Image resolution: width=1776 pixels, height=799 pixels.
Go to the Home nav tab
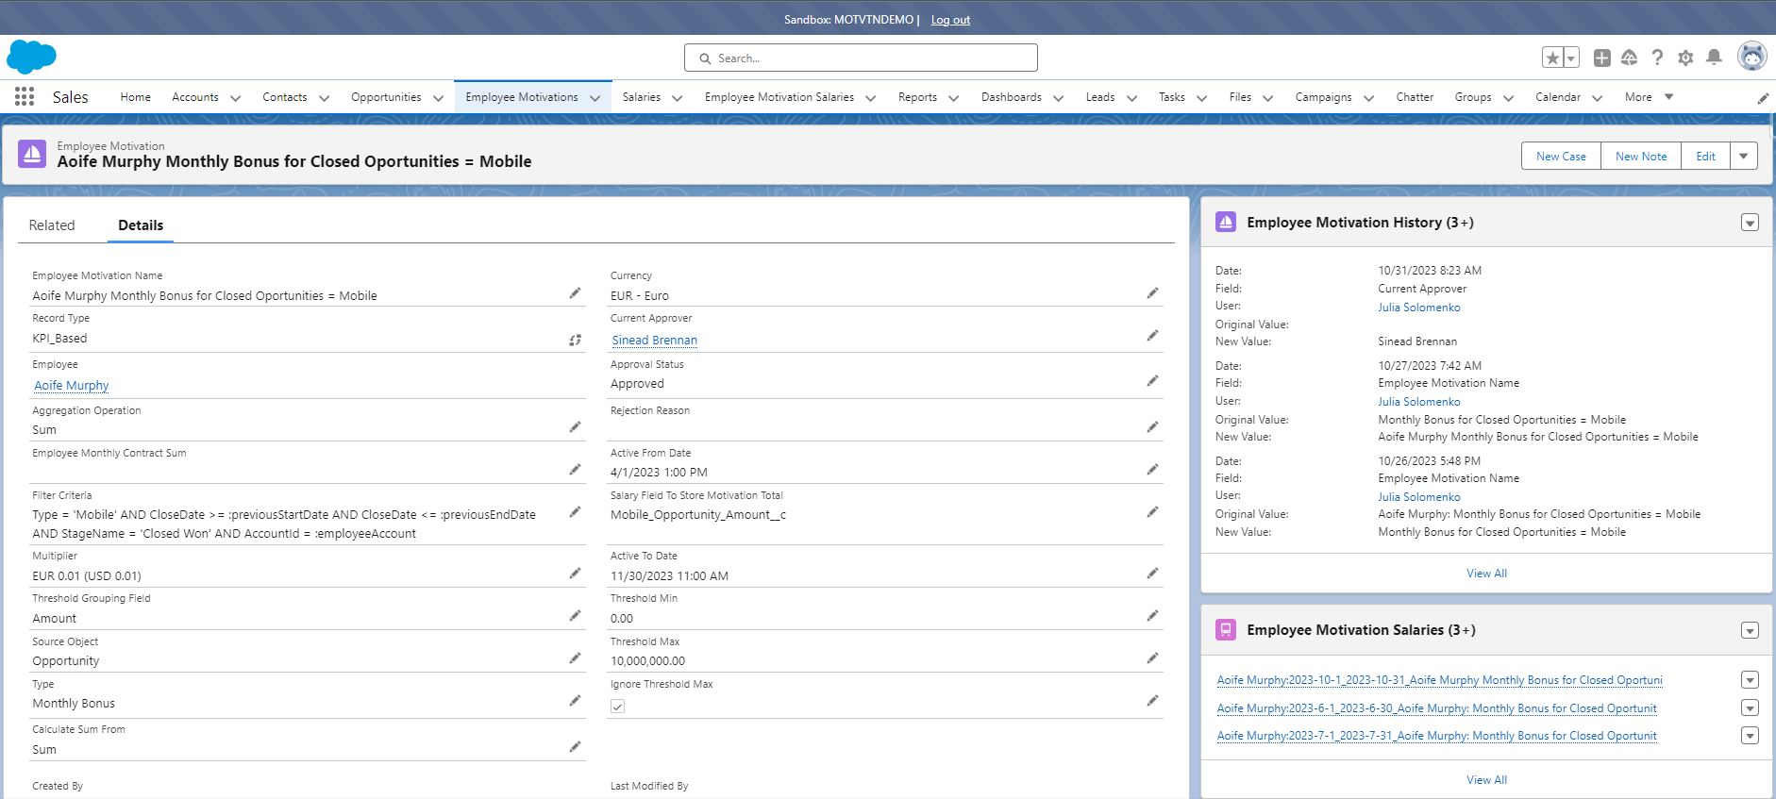tap(136, 97)
